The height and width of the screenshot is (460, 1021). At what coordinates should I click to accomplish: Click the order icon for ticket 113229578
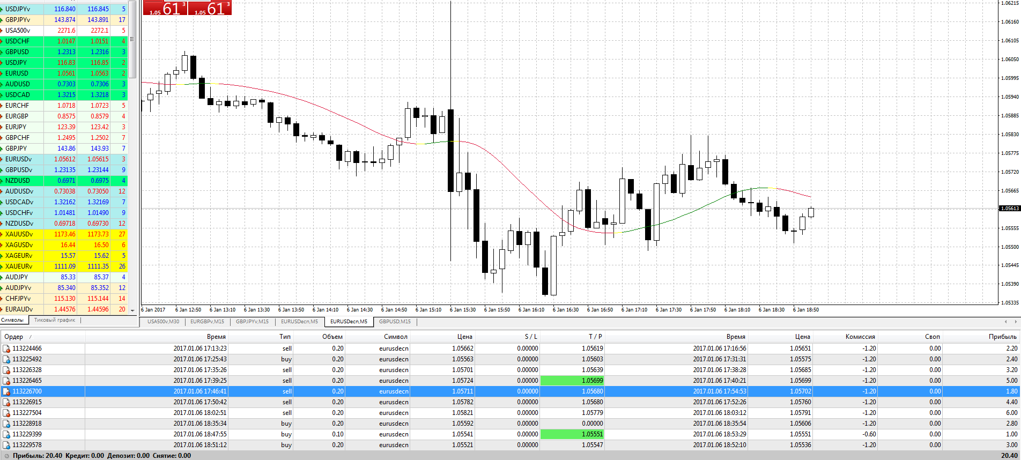click(6, 445)
